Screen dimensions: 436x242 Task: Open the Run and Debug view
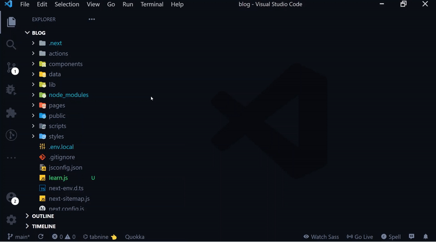pos(11,90)
